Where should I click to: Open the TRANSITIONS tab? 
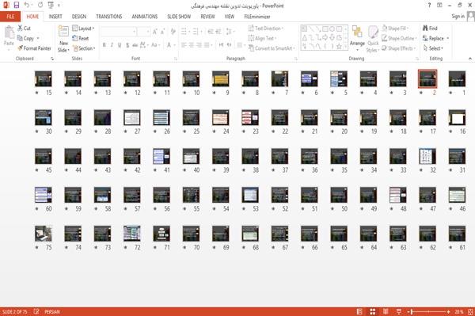(x=109, y=17)
